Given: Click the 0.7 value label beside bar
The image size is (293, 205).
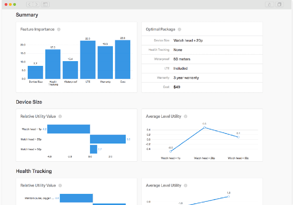Looking at the screenshot, I should point(100,149).
